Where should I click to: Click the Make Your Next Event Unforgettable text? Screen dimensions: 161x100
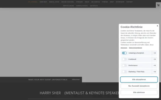[48, 79]
